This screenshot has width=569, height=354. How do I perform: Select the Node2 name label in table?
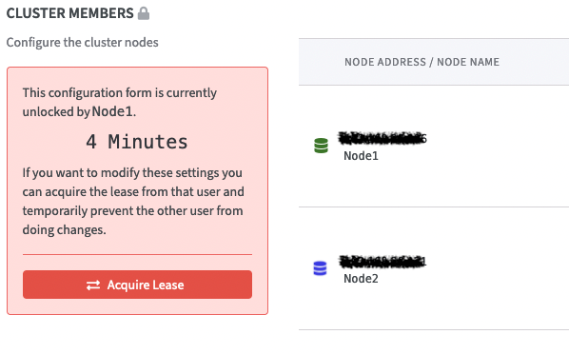click(x=361, y=279)
